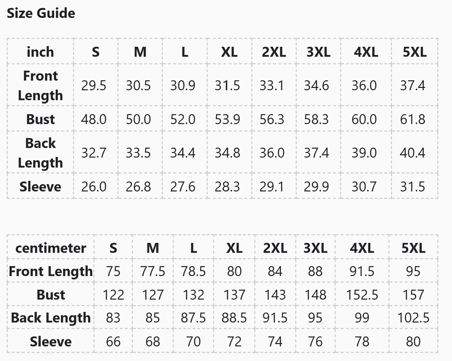452x361 pixels.
Task: Select the 72 sleeve value for XL
Action: pyautogui.click(x=234, y=341)
